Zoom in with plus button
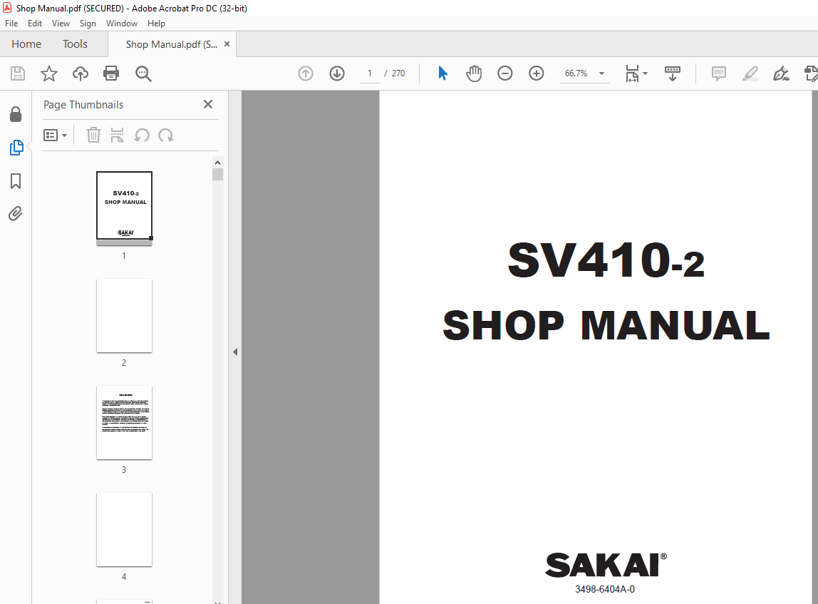Screen dimensions: 818x604 click(537, 73)
